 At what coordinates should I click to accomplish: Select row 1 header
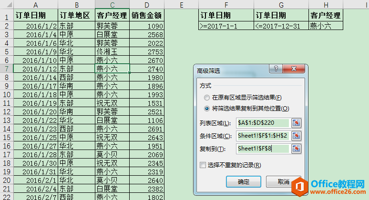click(7, 16)
